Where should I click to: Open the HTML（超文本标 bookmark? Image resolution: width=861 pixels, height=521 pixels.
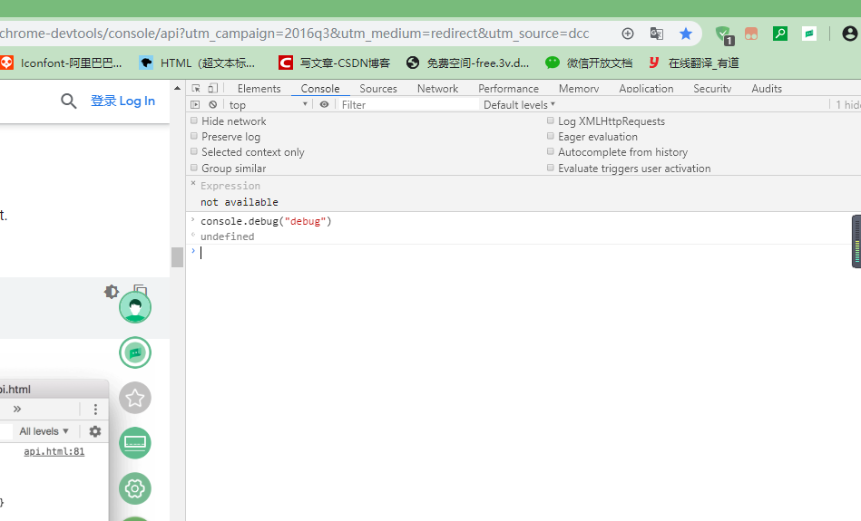[198, 63]
